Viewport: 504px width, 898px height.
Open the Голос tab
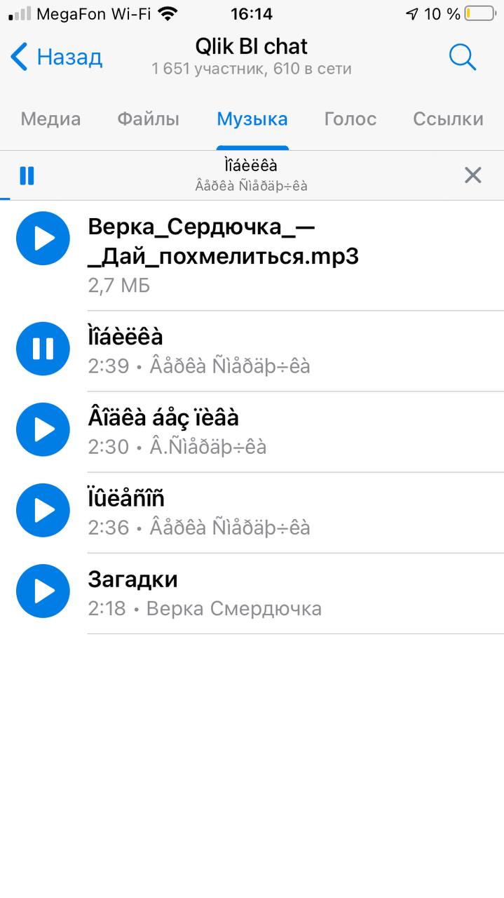(350, 119)
